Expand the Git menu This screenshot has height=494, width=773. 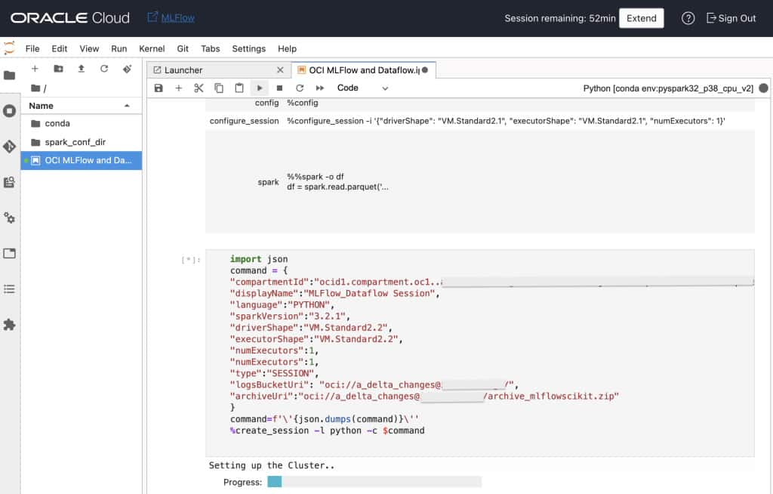click(183, 48)
